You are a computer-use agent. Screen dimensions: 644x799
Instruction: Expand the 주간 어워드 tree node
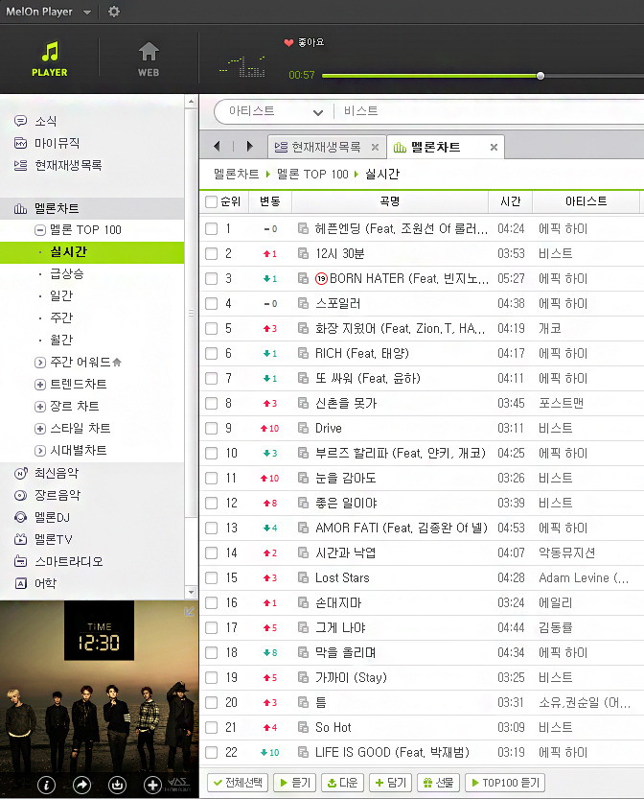(39, 363)
